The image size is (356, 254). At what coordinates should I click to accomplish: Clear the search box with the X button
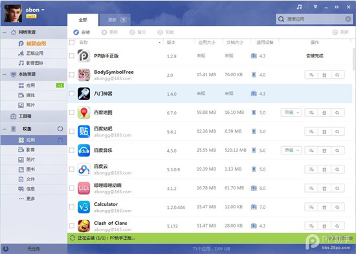click(x=348, y=19)
